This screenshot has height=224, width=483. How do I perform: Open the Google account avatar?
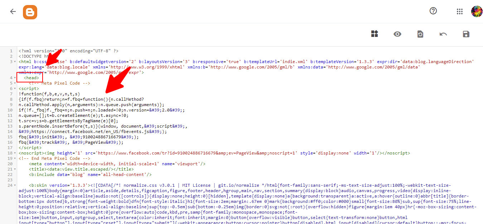tap(477, 11)
